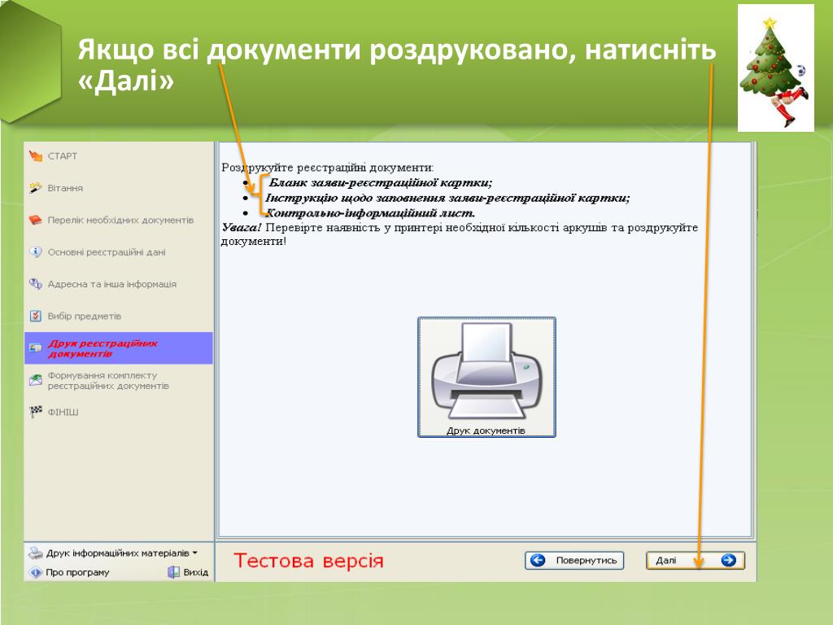
Task: Click the right arrow icon on Далі
Action: coord(728,561)
